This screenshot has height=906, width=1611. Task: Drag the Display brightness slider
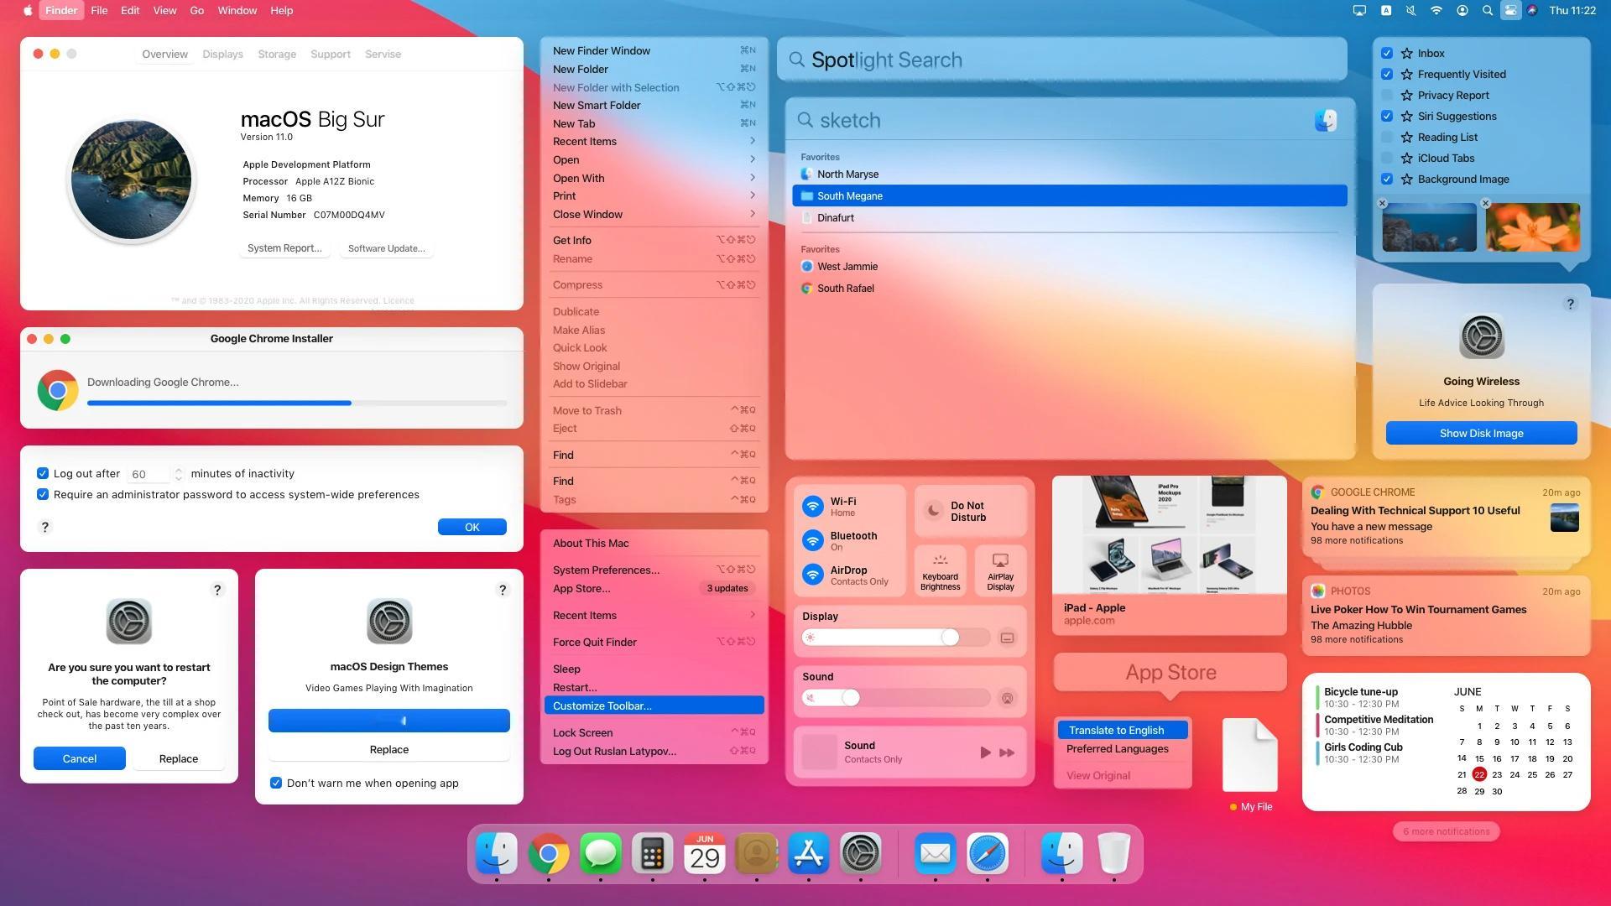click(947, 638)
